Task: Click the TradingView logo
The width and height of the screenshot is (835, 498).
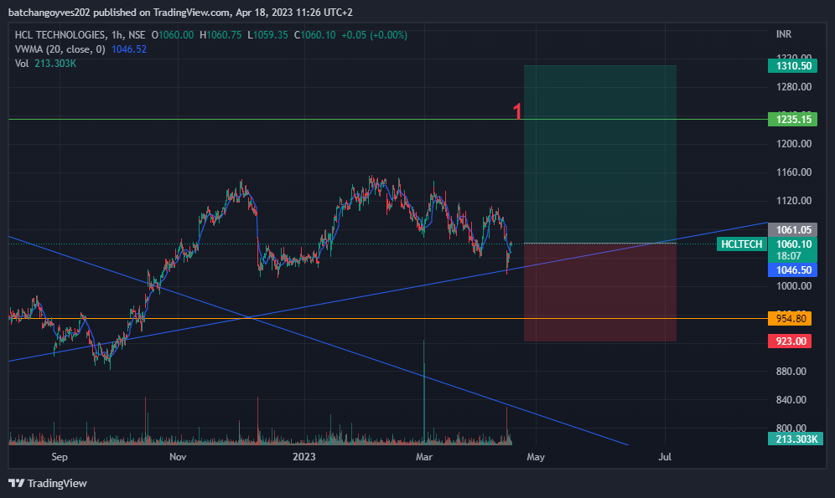Action: [48, 483]
